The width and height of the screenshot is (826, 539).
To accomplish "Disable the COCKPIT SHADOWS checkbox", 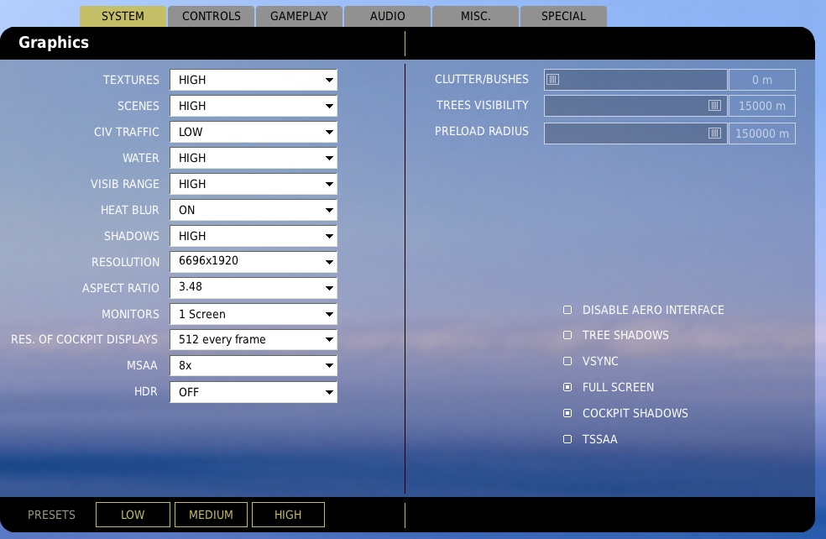I will click(567, 413).
